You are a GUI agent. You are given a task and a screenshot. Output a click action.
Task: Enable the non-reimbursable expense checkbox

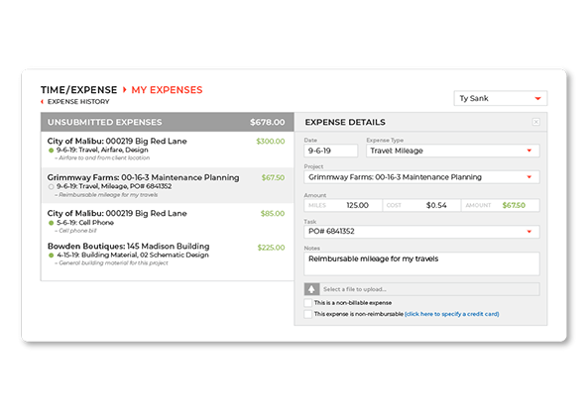click(307, 314)
